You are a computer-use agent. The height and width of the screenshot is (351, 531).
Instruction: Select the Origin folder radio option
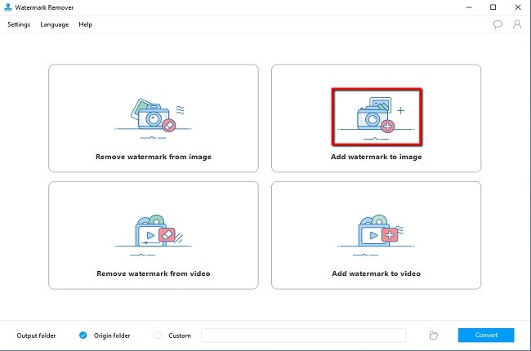click(x=83, y=335)
